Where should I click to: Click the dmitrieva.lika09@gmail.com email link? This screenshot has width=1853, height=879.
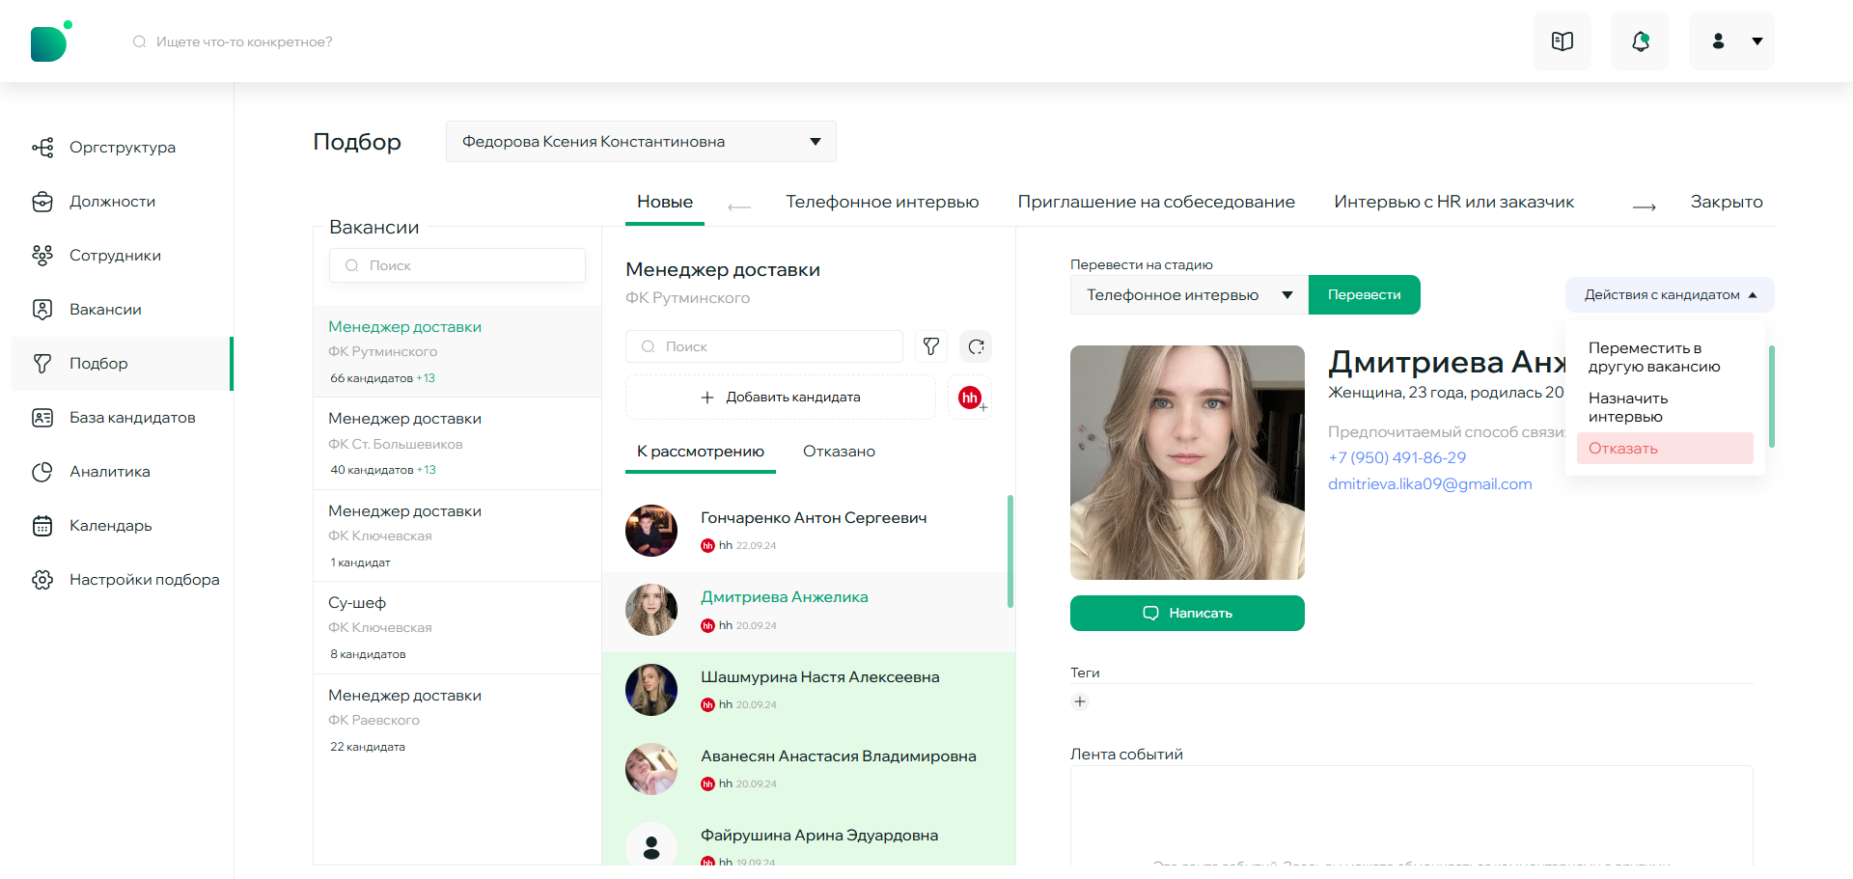tap(1429, 484)
